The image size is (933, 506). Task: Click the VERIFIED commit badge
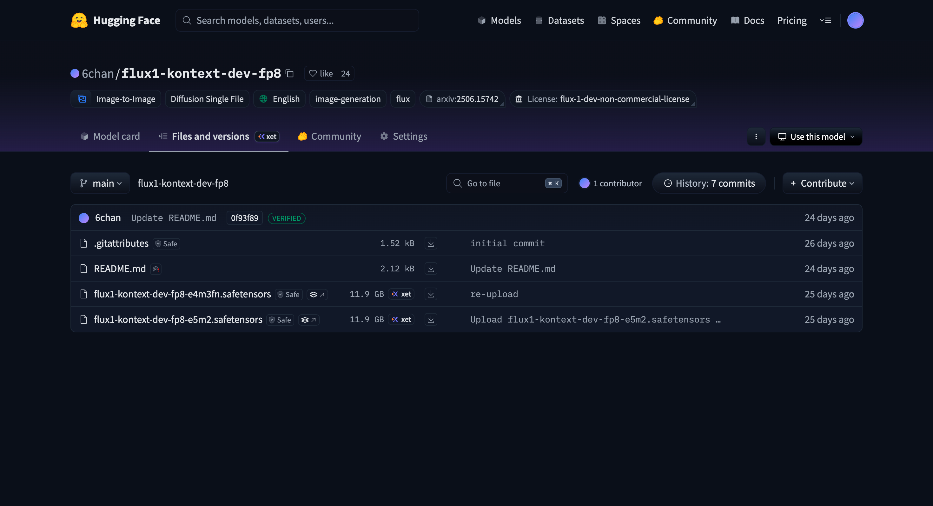[x=287, y=218]
